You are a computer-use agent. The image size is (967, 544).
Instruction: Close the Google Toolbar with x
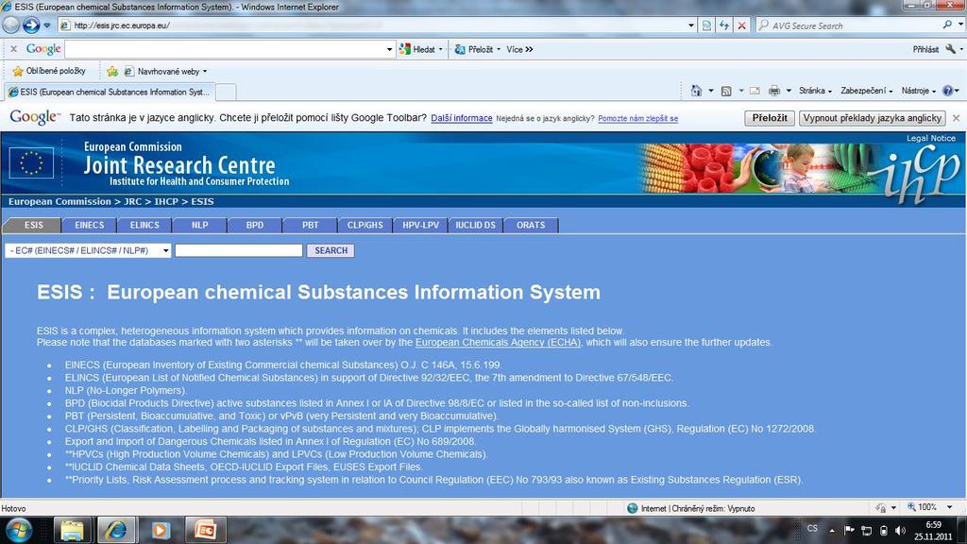13,49
